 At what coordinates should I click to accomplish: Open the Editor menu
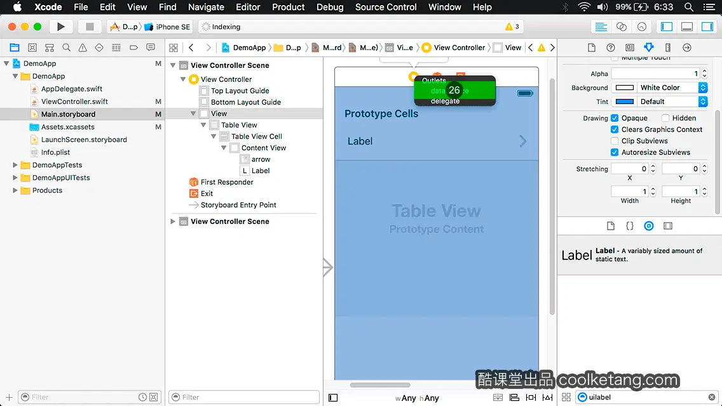(248, 7)
